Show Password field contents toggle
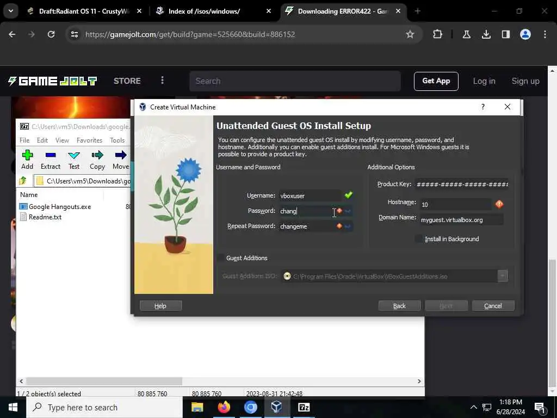The image size is (557, 418). pyautogui.click(x=348, y=211)
